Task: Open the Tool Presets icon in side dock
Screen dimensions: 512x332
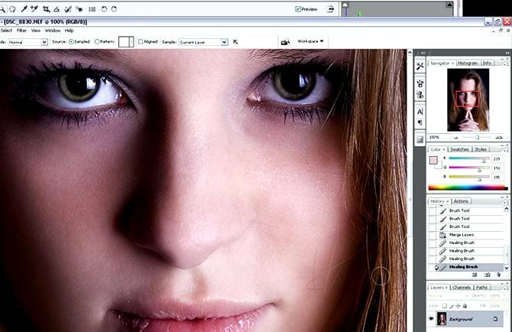Action: coord(420,67)
